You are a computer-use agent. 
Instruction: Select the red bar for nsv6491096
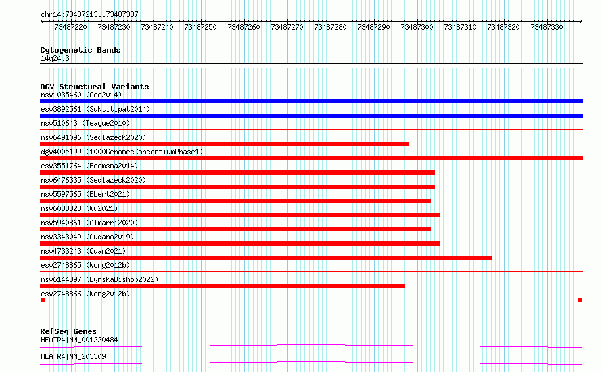(225, 144)
